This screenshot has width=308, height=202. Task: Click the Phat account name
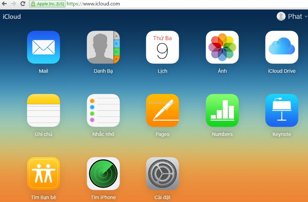[295, 17]
